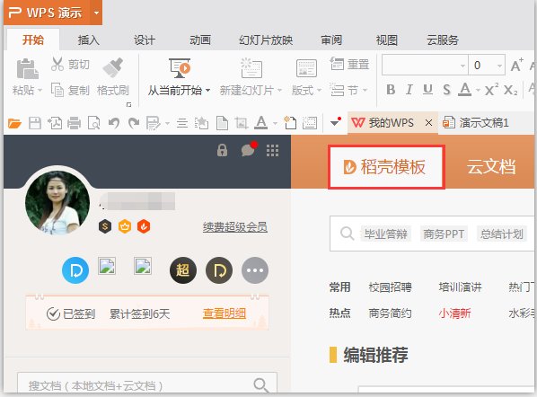Click the blue circular D badge
Image resolution: width=537 pixels, height=397 pixels.
[x=75, y=270]
